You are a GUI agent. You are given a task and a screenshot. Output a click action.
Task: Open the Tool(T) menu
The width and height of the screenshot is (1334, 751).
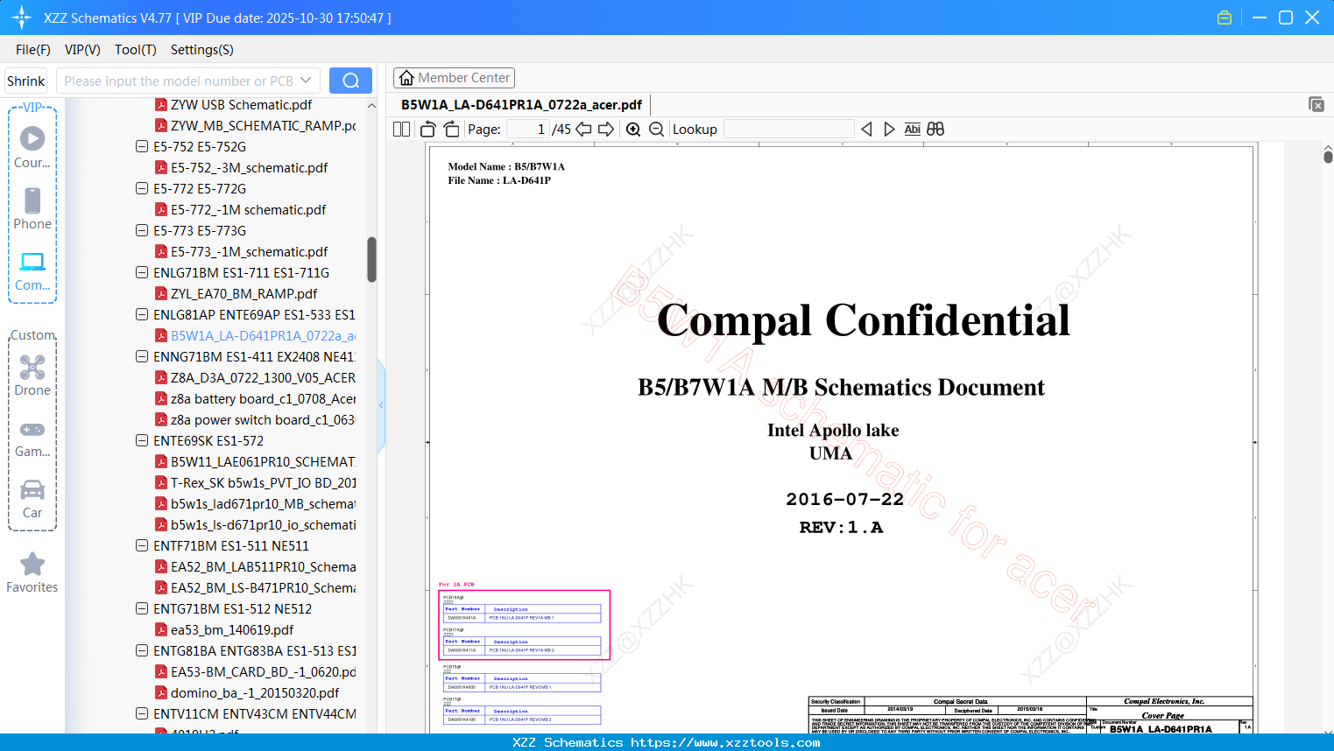[136, 50]
